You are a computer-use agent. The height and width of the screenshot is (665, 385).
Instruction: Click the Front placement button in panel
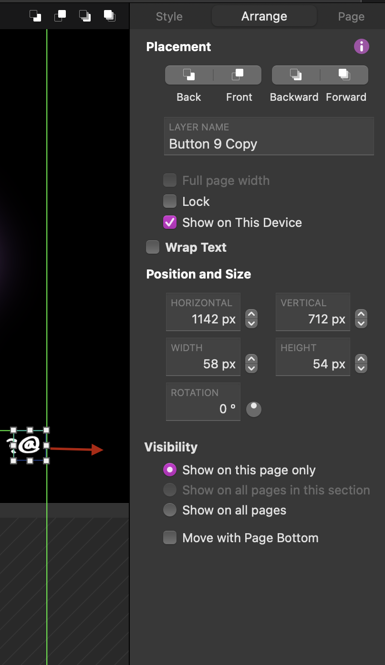click(x=238, y=75)
